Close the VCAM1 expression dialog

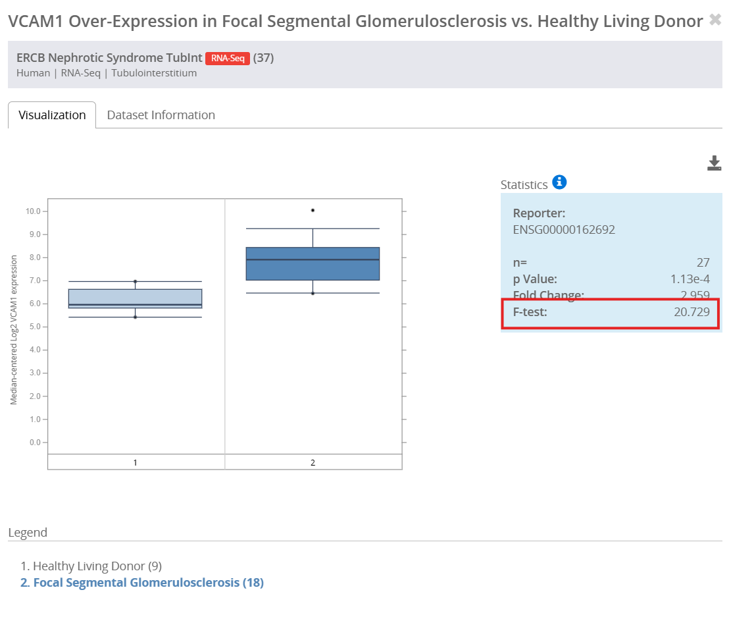715,20
